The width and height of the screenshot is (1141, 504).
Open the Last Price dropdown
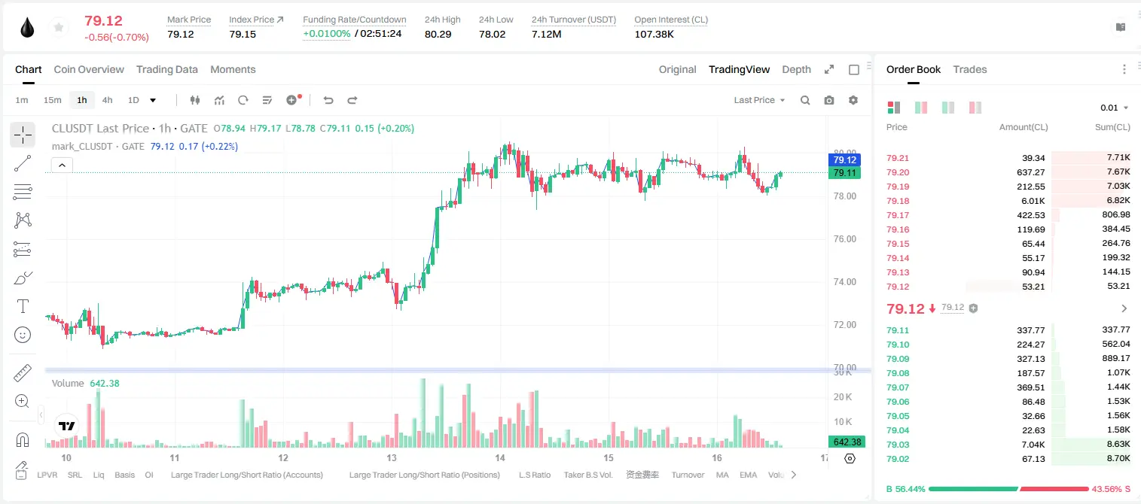click(x=759, y=100)
